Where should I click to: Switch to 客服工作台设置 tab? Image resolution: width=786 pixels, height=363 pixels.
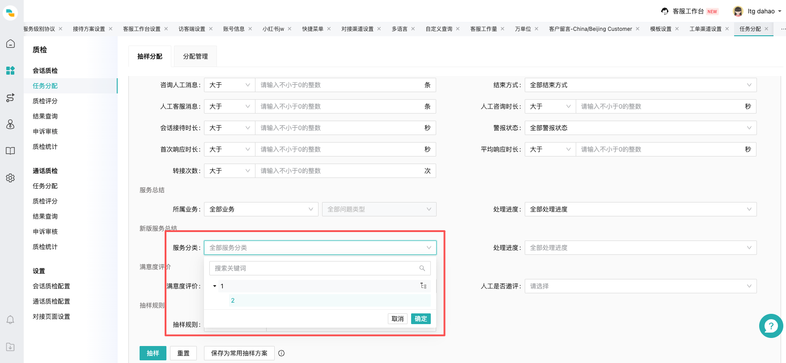pyautogui.click(x=142, y=29)
